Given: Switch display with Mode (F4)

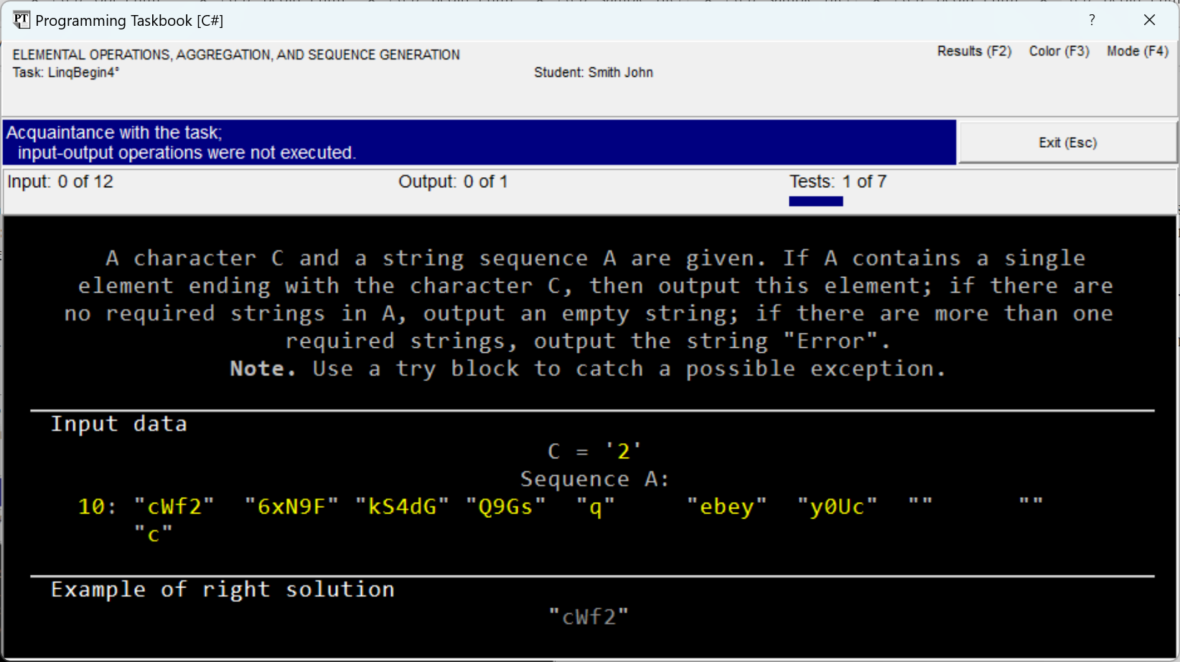Looking at the screenshot, I should (1137, 52).
